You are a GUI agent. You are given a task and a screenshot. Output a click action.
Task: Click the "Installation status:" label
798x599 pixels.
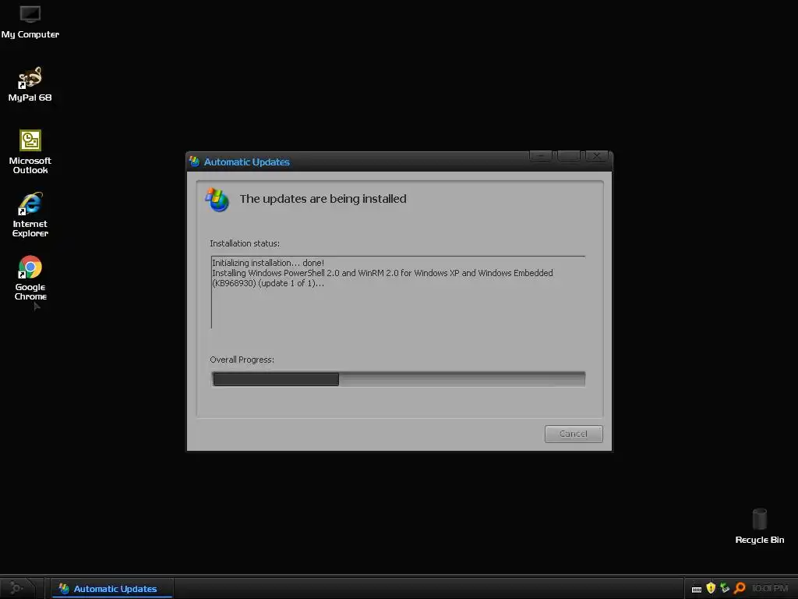click(245, 243)
